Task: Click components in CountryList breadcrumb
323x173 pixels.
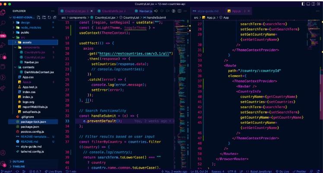Action: [x=78, y=18]
